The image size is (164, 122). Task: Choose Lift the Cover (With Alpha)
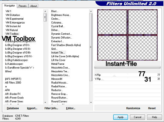[x=65, y=56]
